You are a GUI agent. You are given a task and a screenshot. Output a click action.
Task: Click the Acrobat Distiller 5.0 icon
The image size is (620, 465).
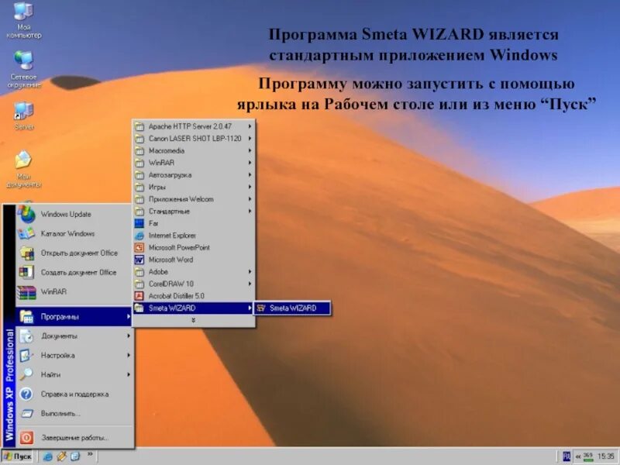point(139,296)
